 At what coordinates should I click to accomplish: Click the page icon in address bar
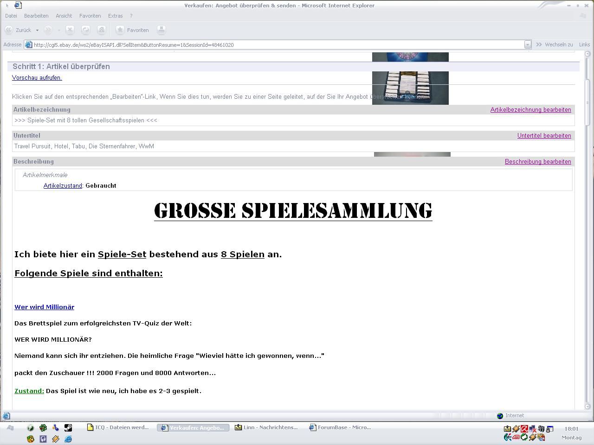point(28,45)
